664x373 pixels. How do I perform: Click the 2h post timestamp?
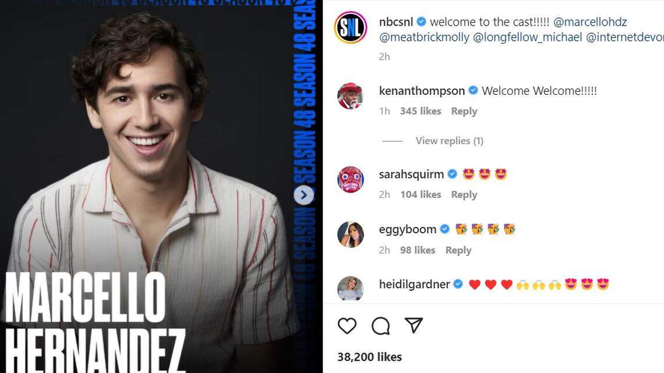coord(384,56)
